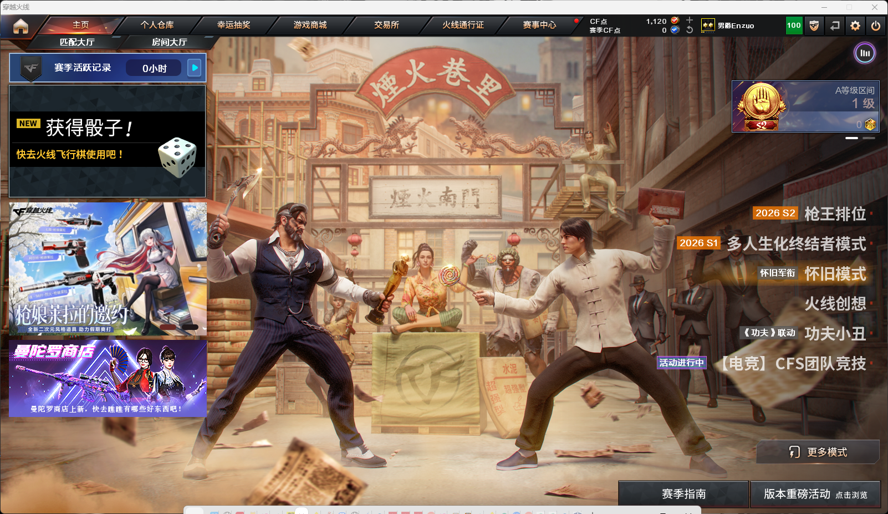The width and height of the screenshot is (888, 514).
Task: Click the blue season CF point coin icon
Action: click(x=675, y=30)
